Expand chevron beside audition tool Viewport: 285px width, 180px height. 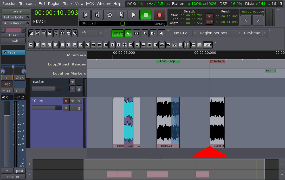tap(168, 31)
